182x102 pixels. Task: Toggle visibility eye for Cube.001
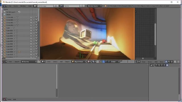(31, 31)
